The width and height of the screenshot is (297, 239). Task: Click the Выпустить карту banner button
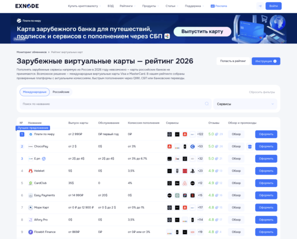click(202, 31)
